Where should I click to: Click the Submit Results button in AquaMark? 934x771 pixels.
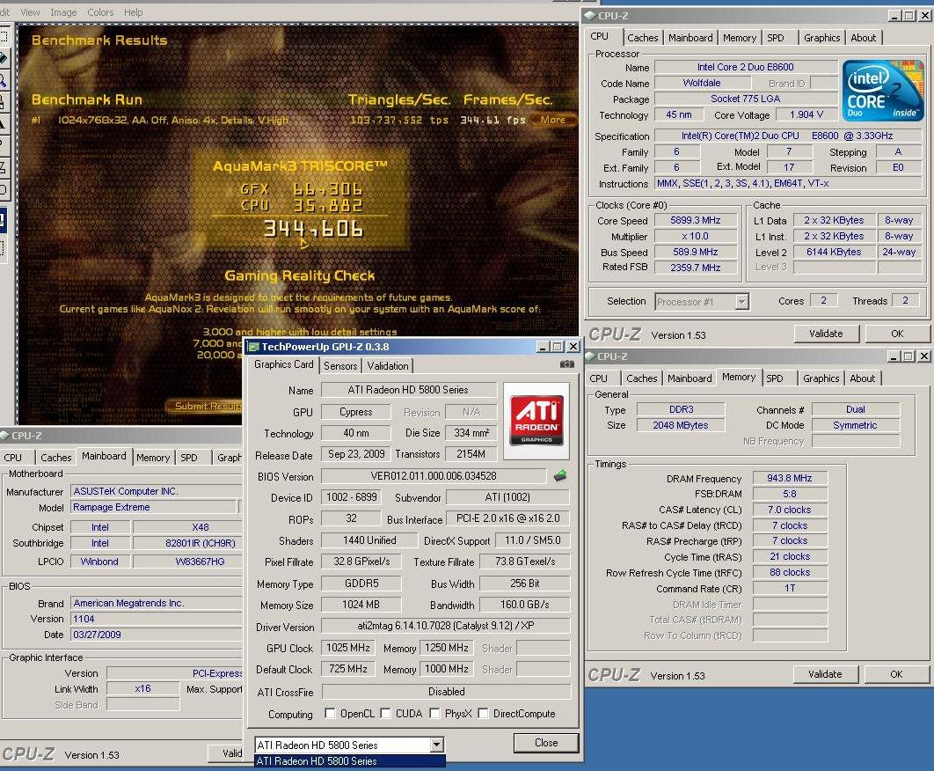[x=205, y=406]
